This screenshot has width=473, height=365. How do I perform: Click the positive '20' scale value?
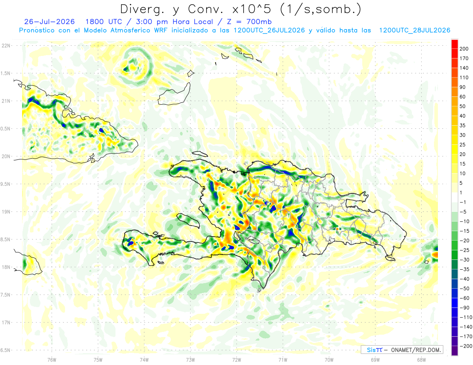[x=463, y=154]
